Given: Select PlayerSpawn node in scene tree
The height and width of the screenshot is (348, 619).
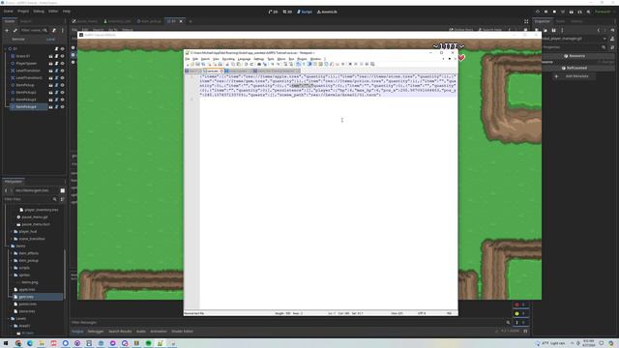Looking at the screenshot, I should (x=26, y=63).
